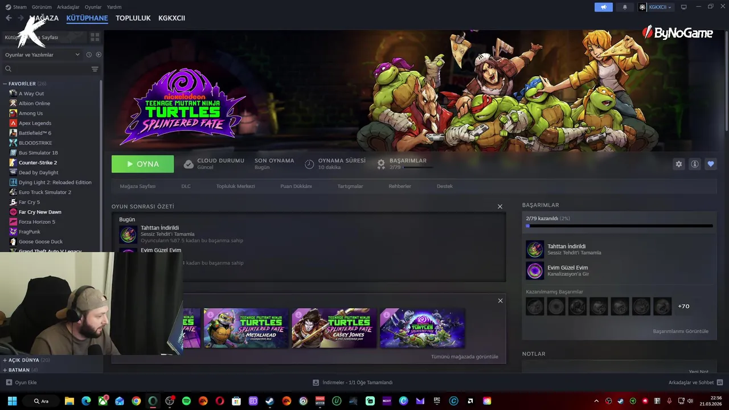Open Rehberler link
The height and width of the screenshot is (410, 729).
tap(399, 186)
